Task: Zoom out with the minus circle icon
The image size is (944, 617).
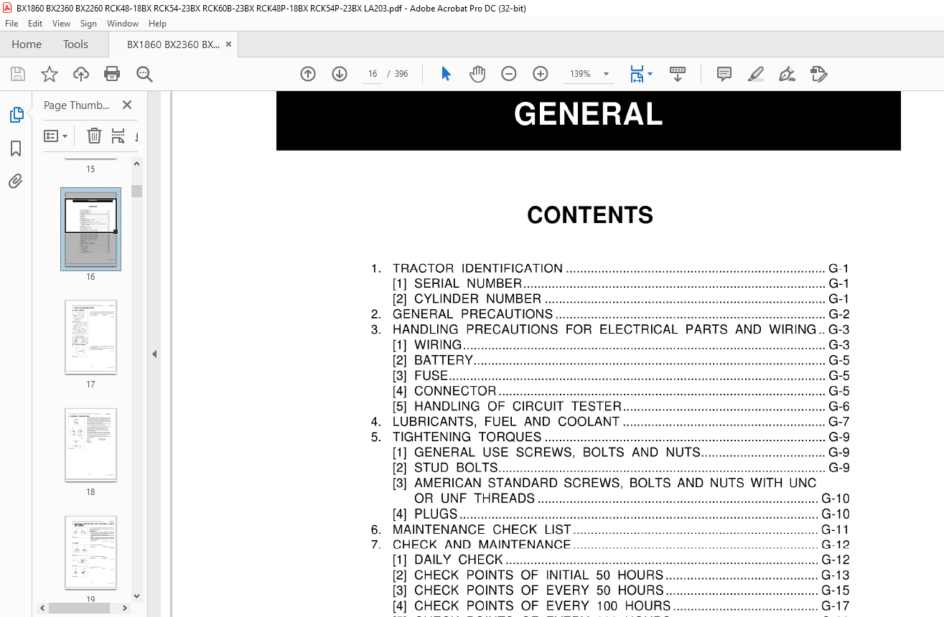Action: tap(509, 74)
